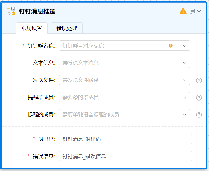
Task: Focus the 待发送文本消息 input field
Action: 125,63
